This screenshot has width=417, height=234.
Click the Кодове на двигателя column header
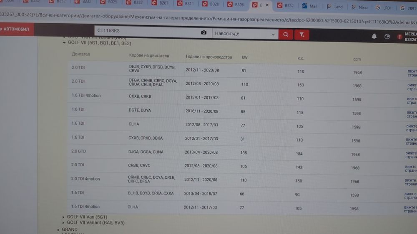pos(149,56)
